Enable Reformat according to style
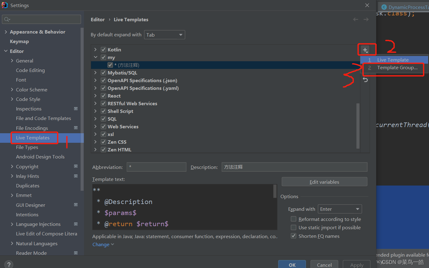The width and height of the screenshot is (429, 268). coord(294,219)
